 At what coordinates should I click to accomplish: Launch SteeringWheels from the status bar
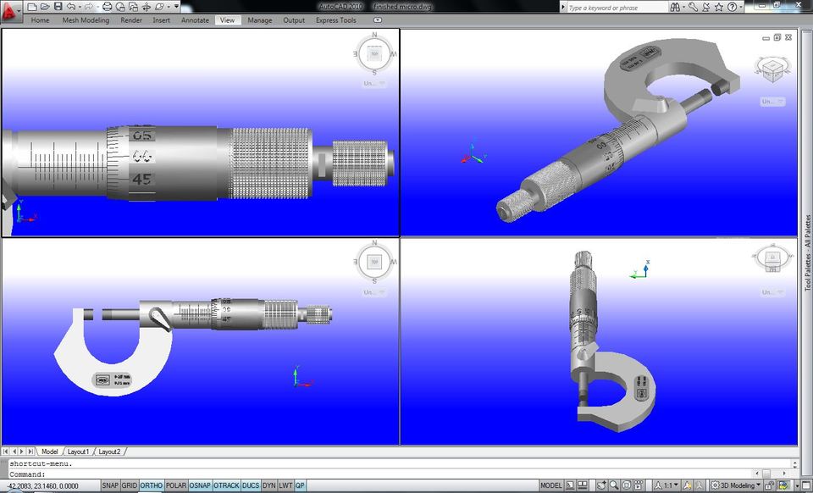pyautogui.click(x=626, y=485)
